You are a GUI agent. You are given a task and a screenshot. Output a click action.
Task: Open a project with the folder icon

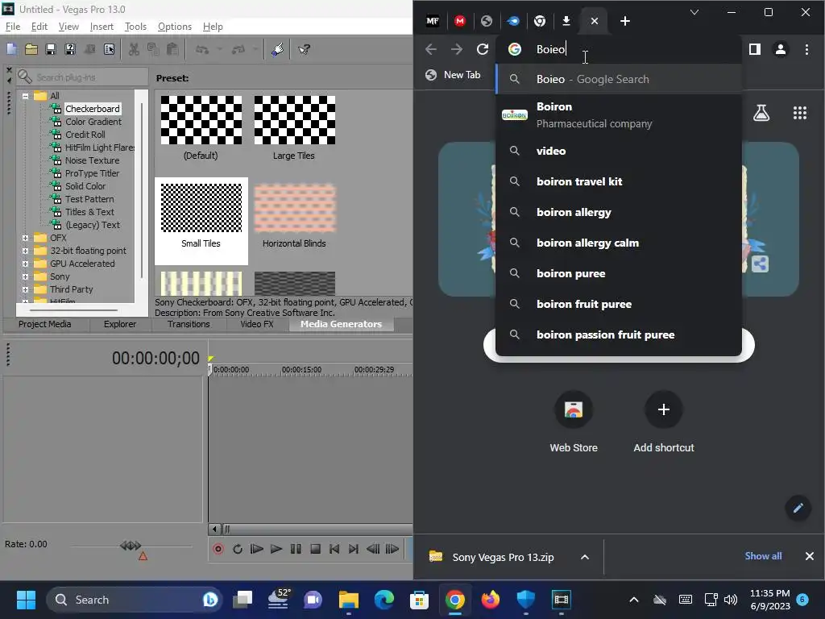pyautogui.click(x=31, y=49)
